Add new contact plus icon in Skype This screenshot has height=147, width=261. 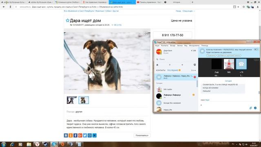point(182,65)
